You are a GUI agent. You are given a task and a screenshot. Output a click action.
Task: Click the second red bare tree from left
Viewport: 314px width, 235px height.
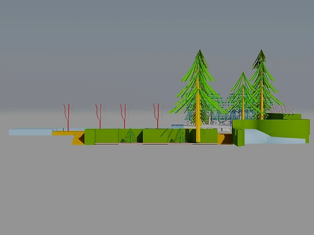(x=99, y=117)
